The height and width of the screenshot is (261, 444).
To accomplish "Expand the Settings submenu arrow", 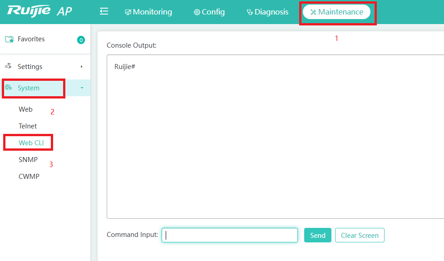I will click(x=82, y=67).
